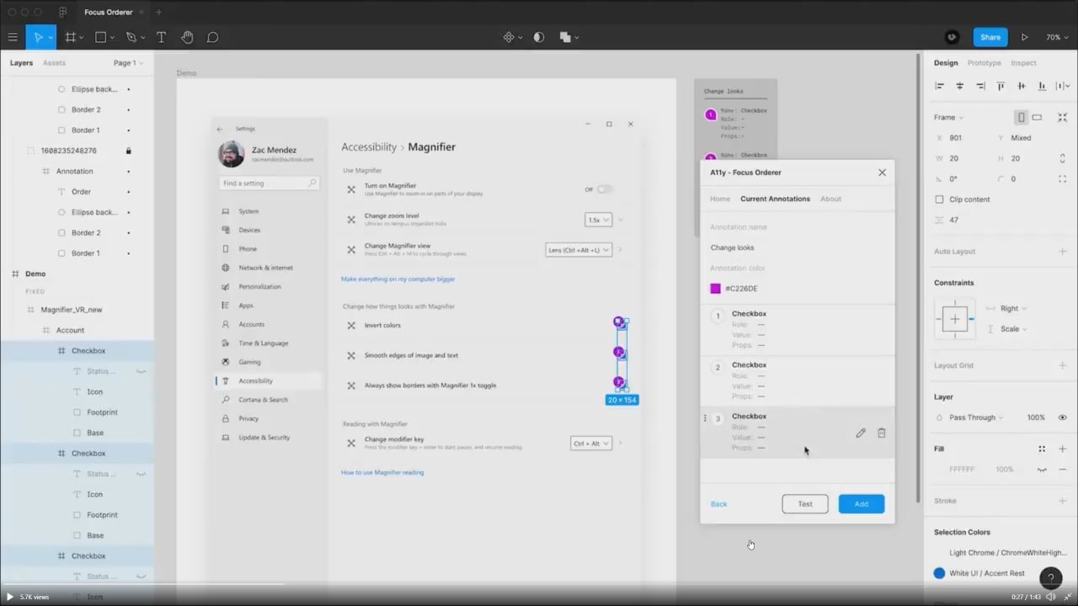
Task: Add a Stroke with plus icon
Action: click(x=1062, y=501)
